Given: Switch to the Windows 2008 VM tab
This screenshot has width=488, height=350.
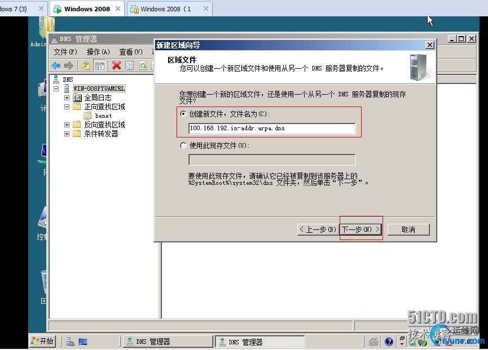Looking at the screenshot, I should pyautogui.click(x=87, y=9).
